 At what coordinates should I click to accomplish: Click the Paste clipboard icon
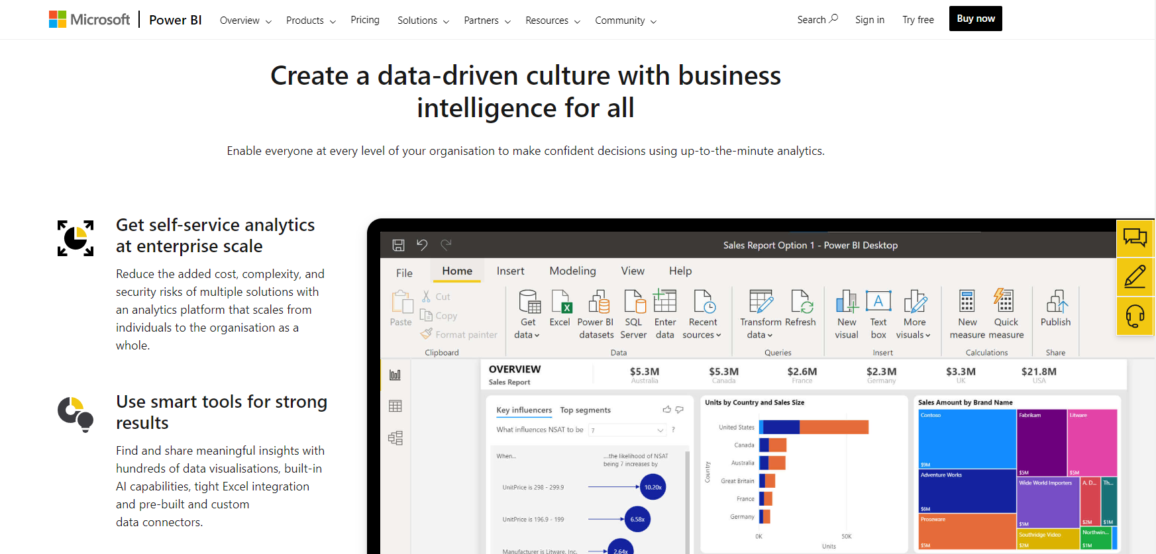[401, 302]
